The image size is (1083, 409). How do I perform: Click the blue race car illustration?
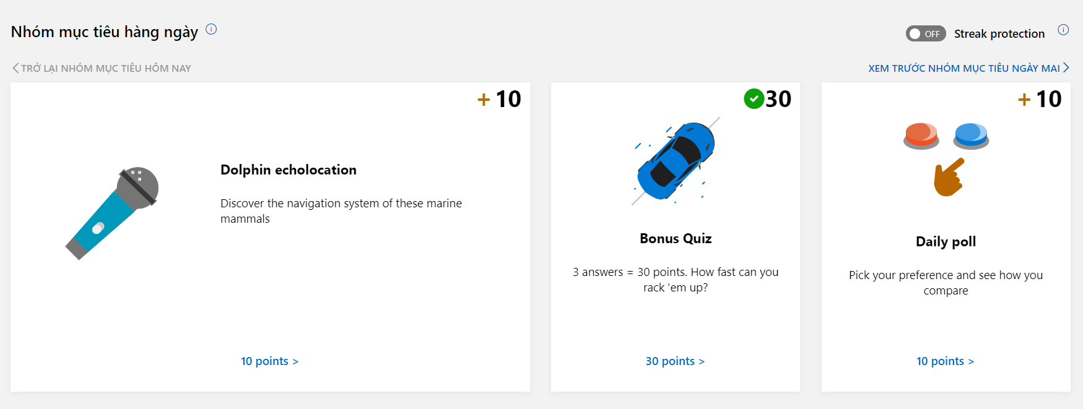pos(676,161)
